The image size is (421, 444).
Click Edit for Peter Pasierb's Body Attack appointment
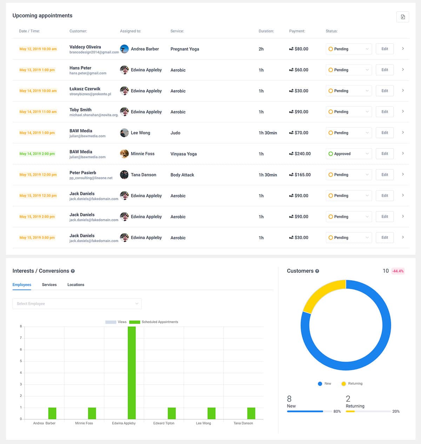[x=385, y=174]
